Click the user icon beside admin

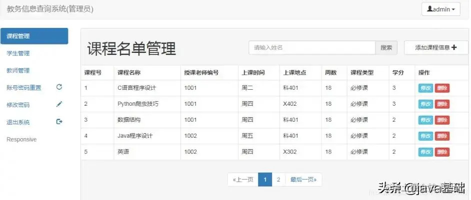point(430,9)
